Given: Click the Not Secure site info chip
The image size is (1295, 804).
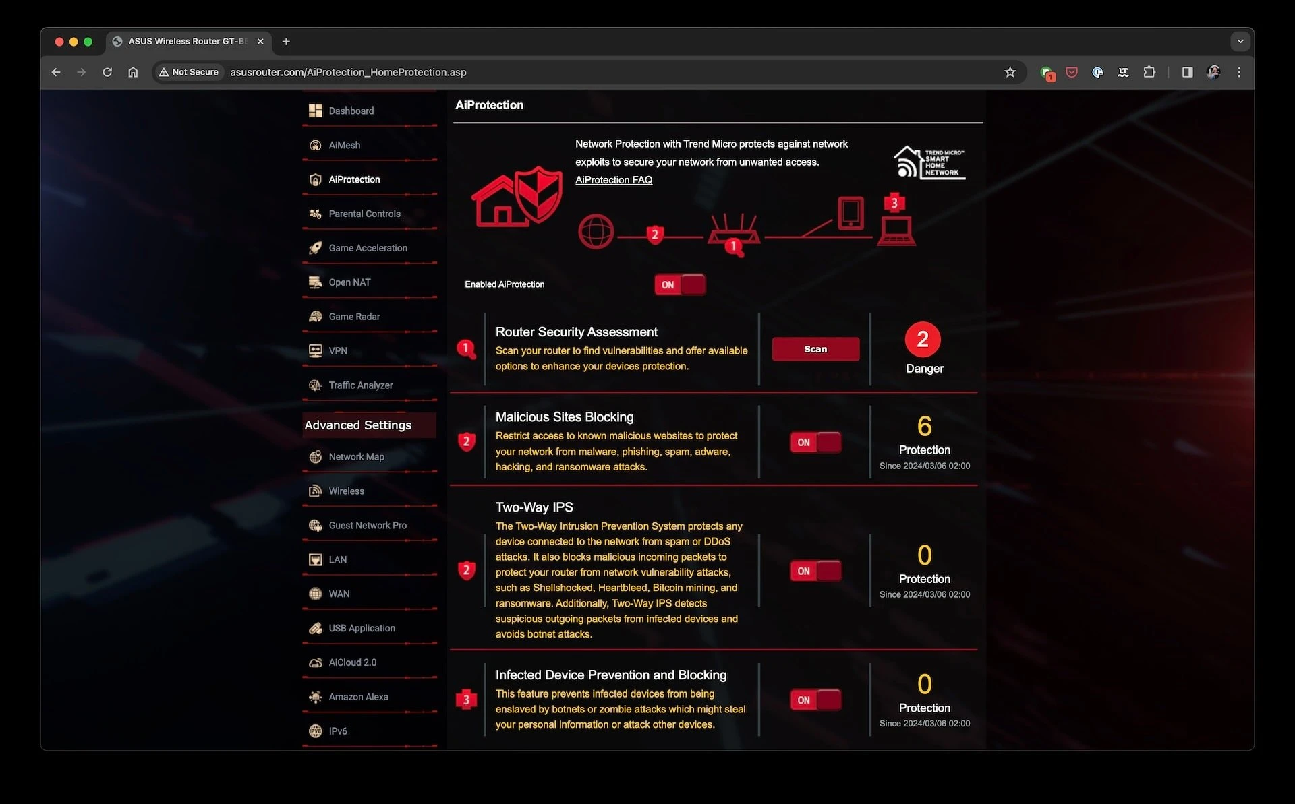Looking at the screenshot, I should [x=189, y=72].
